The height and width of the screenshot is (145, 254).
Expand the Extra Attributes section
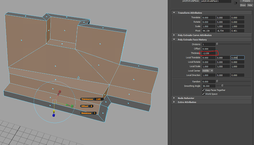pyautogui.click(x=174, y=102)
